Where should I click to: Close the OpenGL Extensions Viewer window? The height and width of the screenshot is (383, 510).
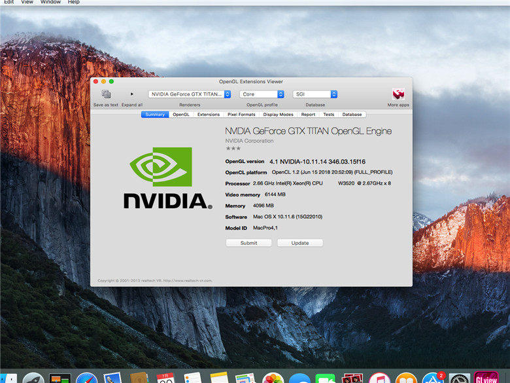95,81
